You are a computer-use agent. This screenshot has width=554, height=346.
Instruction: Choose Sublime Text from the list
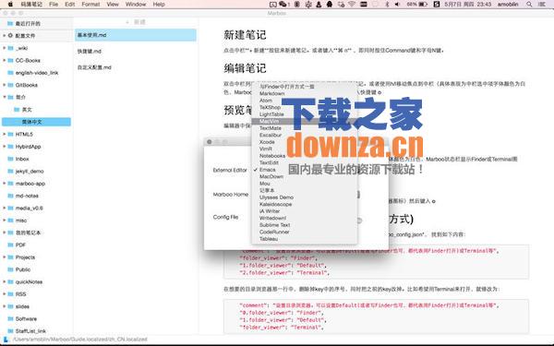tap(274, 225)
